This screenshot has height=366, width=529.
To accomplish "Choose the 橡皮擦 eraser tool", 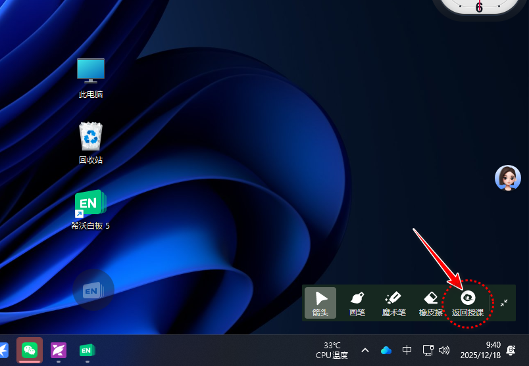I will (431, 303).
